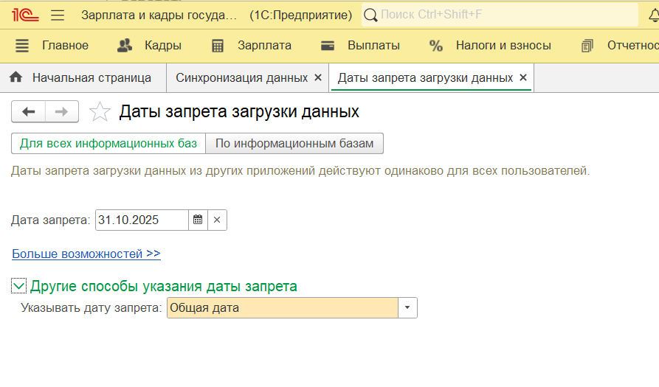Image resolution: width=659 pixels, height=387 pixels.
Task: Go back with the left arrow button
Action: click(x=29, y=112)
